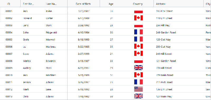
Task: Click the Poland flag for Marisa Edwards
Action: [x=138, y=61]
